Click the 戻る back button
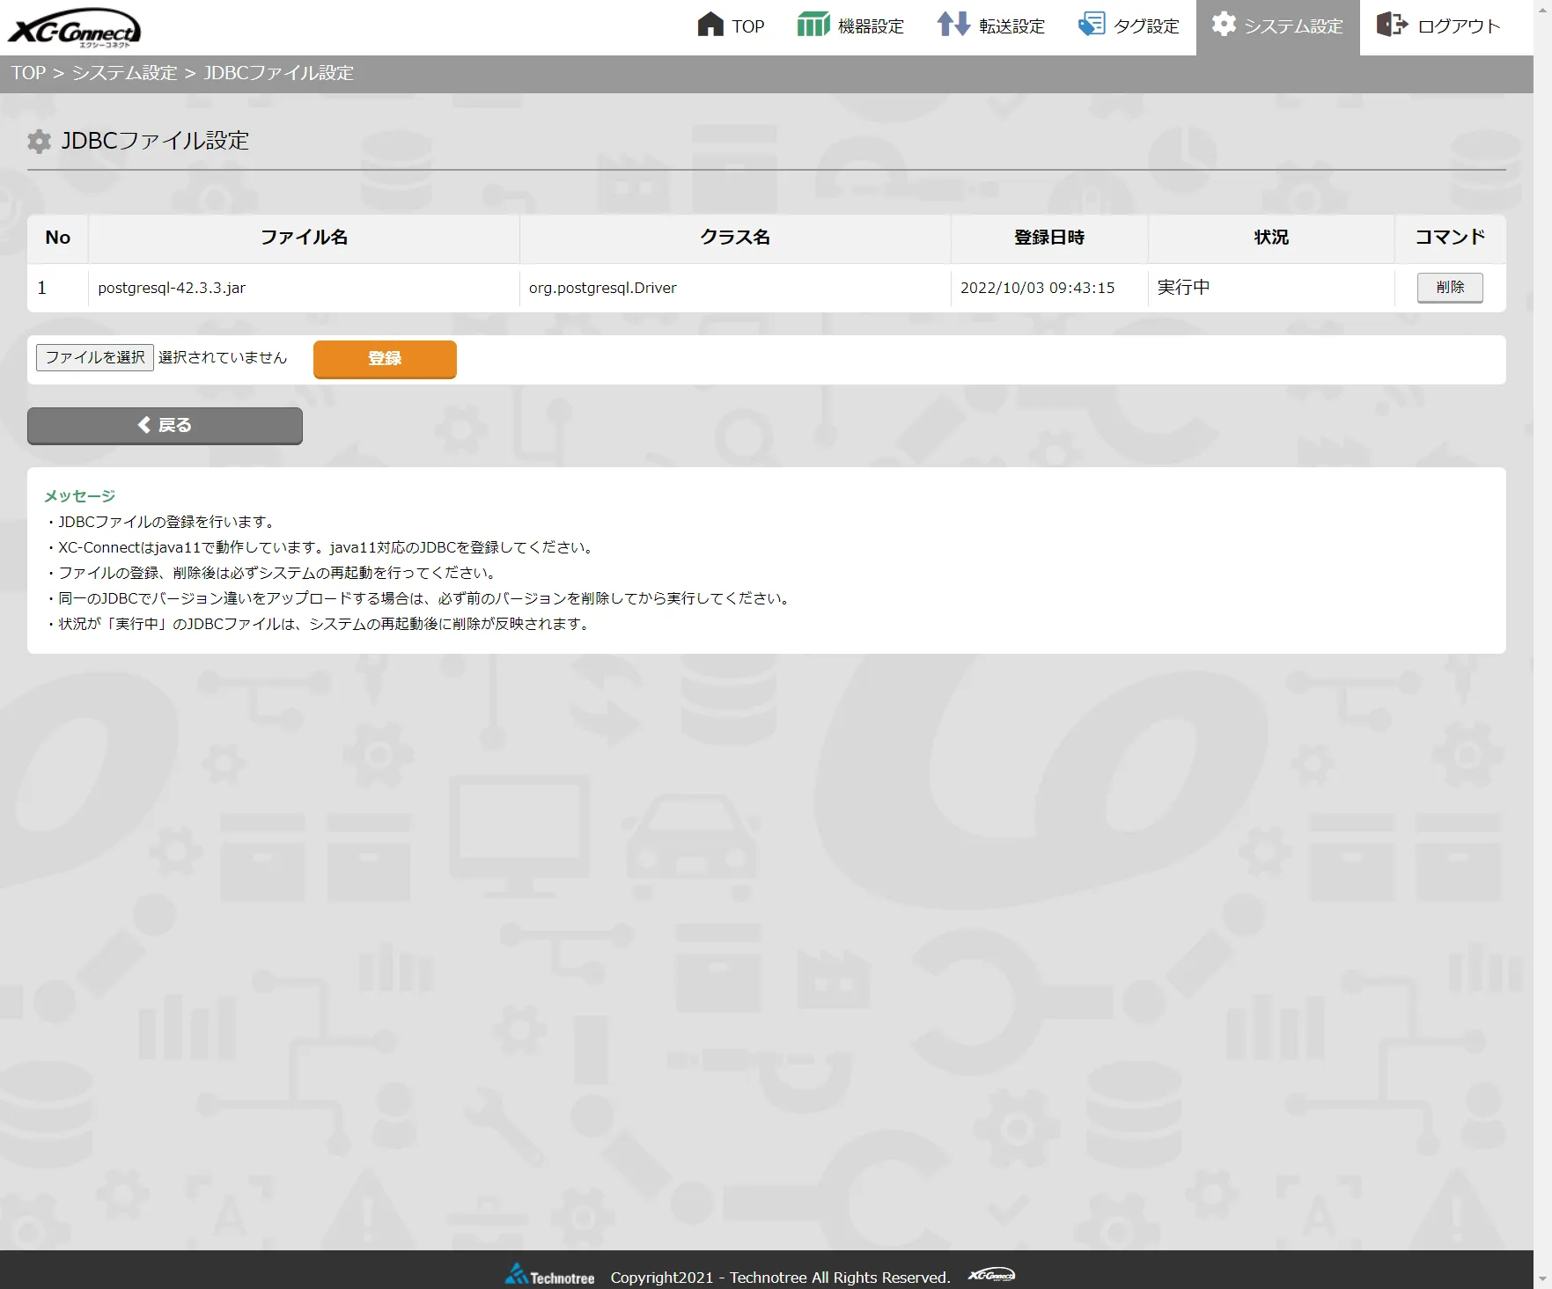 165,426
